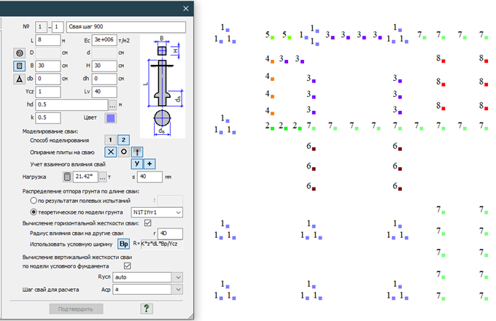Click the pile length L field
The height and width of the screenshot is (321, 496).
pyautogui.click(x=47, y=40)
